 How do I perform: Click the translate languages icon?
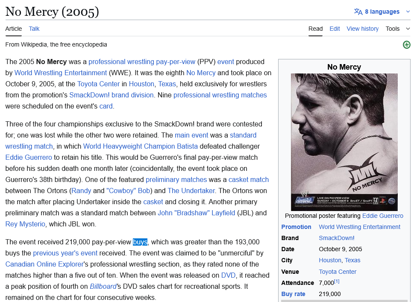tap(358, 12)
